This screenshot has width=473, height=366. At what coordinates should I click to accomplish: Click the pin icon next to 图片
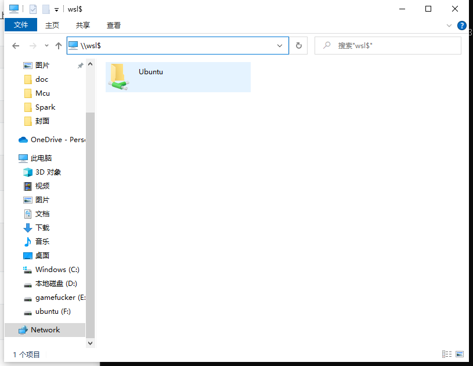(x=80, y=66)
